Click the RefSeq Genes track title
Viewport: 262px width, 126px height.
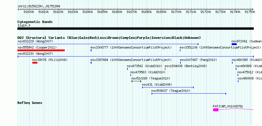pyautogui.click(x=30, y=103)
